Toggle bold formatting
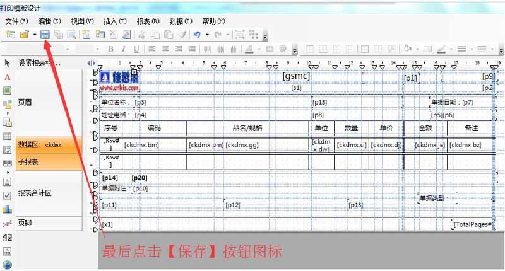 (110, 49)
